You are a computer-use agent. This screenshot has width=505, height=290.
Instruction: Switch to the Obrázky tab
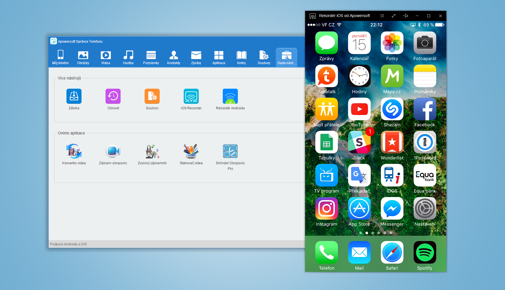[x=83, y=57]
